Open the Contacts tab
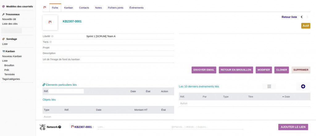 pos(84,8)
